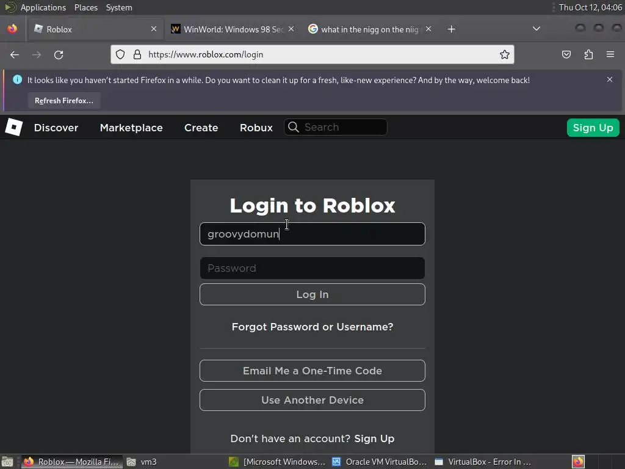Close the Google search tab

click(x=428, y=29)
